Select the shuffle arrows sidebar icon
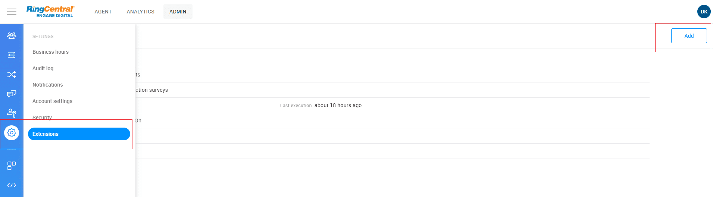The image size is (713, 197). click(x=12, y=75)
